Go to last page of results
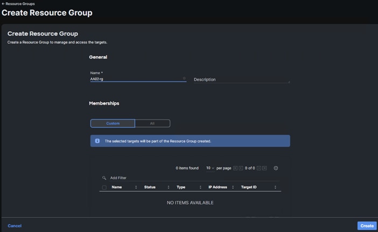This screenshot has width=378, height=232. point(264,168)
